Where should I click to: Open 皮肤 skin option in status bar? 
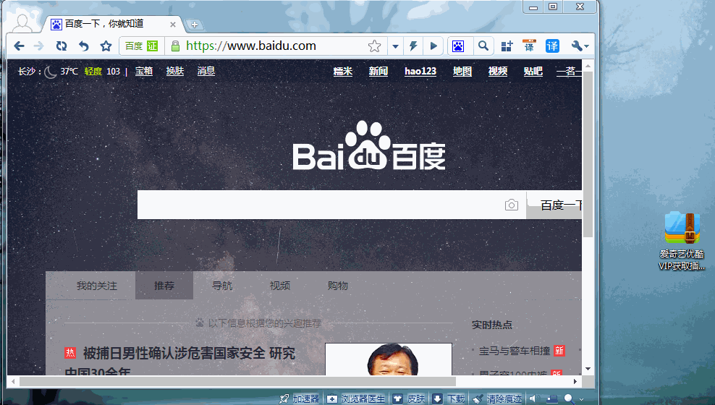[409, 399]
